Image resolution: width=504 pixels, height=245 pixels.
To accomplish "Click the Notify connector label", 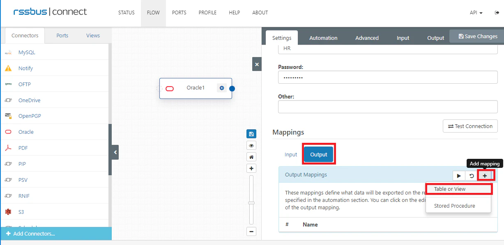I will [x=25, y=69].
